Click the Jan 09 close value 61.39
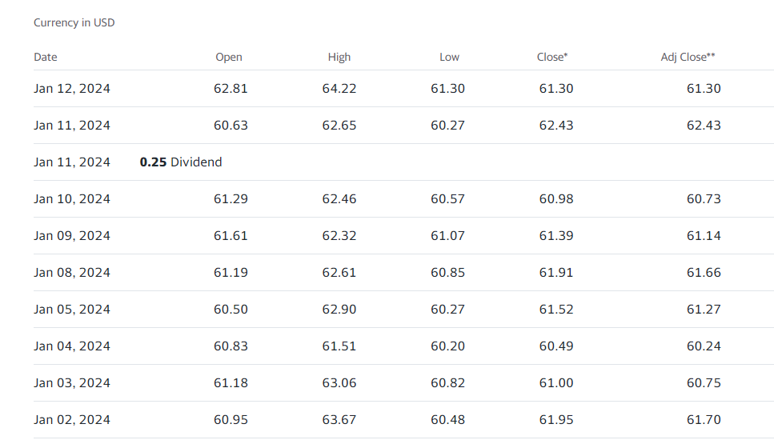 pyautogui.click(x=556, y=236)
